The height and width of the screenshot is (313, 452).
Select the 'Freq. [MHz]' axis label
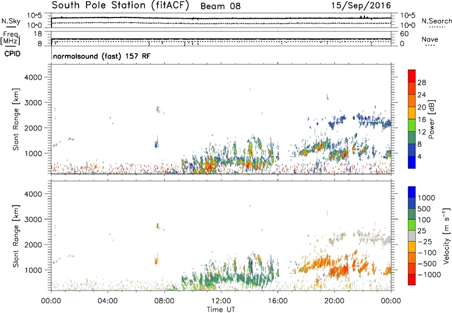coord(10,38)
